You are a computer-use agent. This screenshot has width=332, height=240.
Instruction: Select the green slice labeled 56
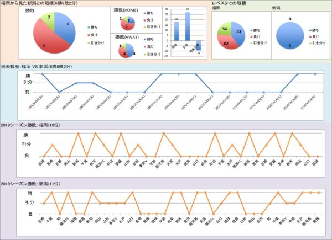click(x=225, y=29)
